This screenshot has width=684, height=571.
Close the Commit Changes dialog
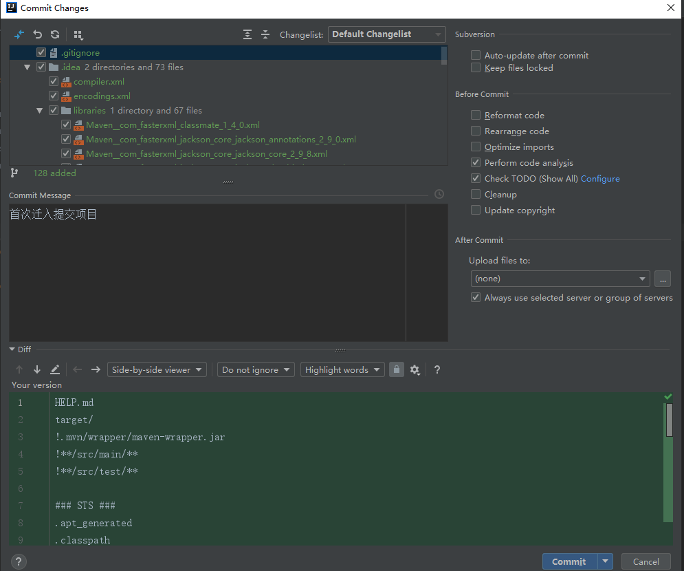[x=671, y=8]
